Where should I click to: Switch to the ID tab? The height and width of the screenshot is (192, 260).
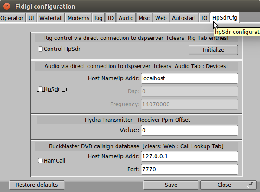click(111, 18)
